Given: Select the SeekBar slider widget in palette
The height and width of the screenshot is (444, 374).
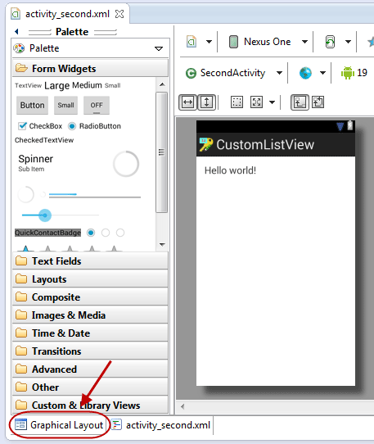Looking at the screenshot, I should click(61, 215).
